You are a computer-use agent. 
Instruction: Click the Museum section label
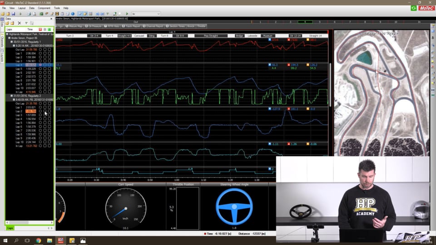(x=268, y=36)
